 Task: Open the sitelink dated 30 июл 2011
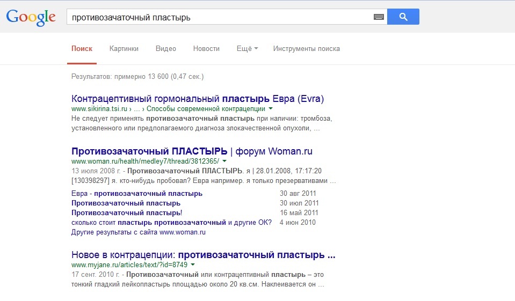126,203
